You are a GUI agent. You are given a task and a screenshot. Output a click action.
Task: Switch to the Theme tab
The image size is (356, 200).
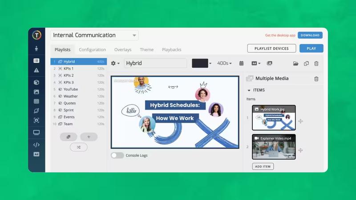[147, 49]
